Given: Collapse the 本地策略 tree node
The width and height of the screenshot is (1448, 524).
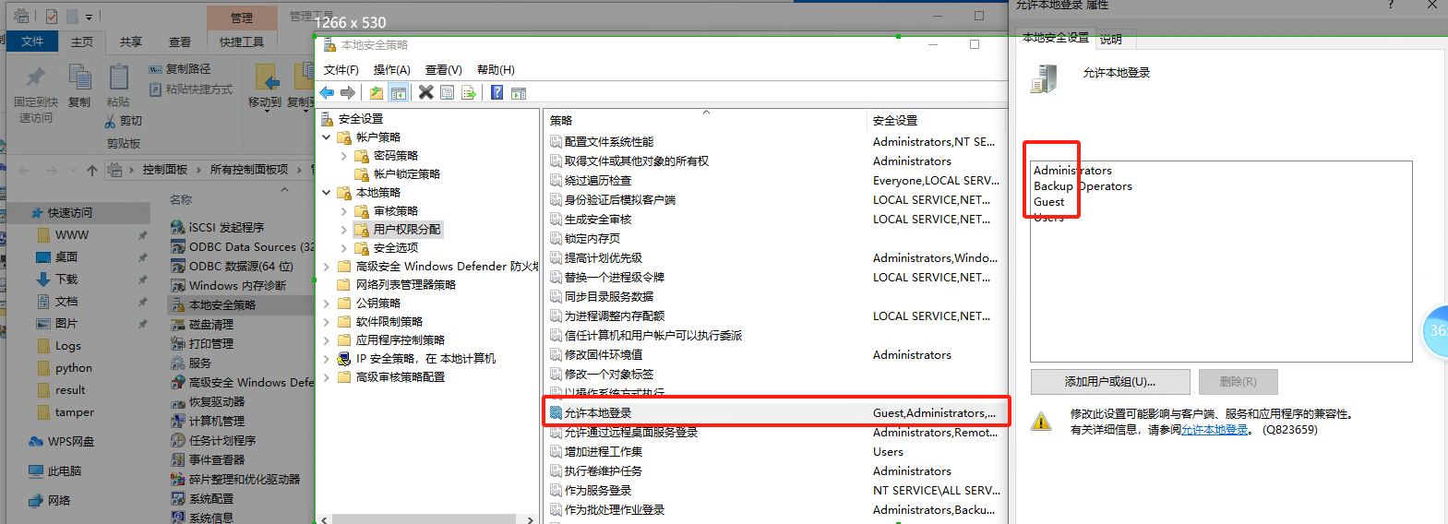Looking at the screenshot, I should 327,193.
